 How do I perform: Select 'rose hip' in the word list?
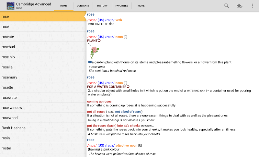43,57
